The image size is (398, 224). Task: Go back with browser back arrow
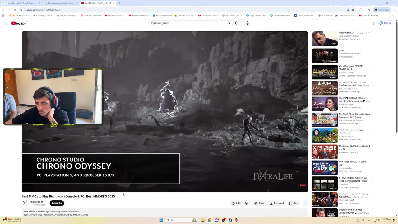pyautogui.click(x=3, y=10)
